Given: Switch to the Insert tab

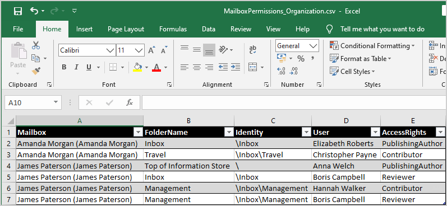Looking at the screenshot, I should coord(84,29).
